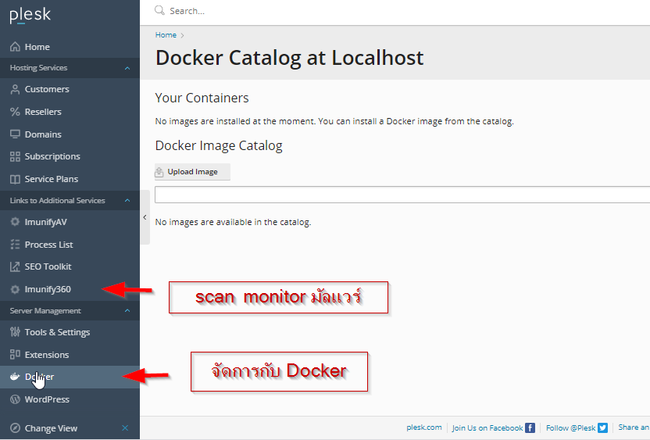The width and height of the screenshot is (650, 440).
Task: Click the search magnifier icon
Action: (159, 10)
